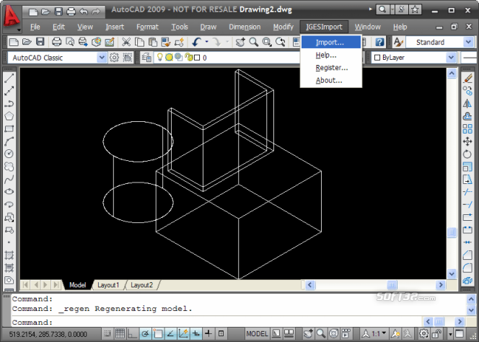The width and height of the screenshot is (479, 342).
Task: Toggle Grid Display in status bar
Action: 120,333
